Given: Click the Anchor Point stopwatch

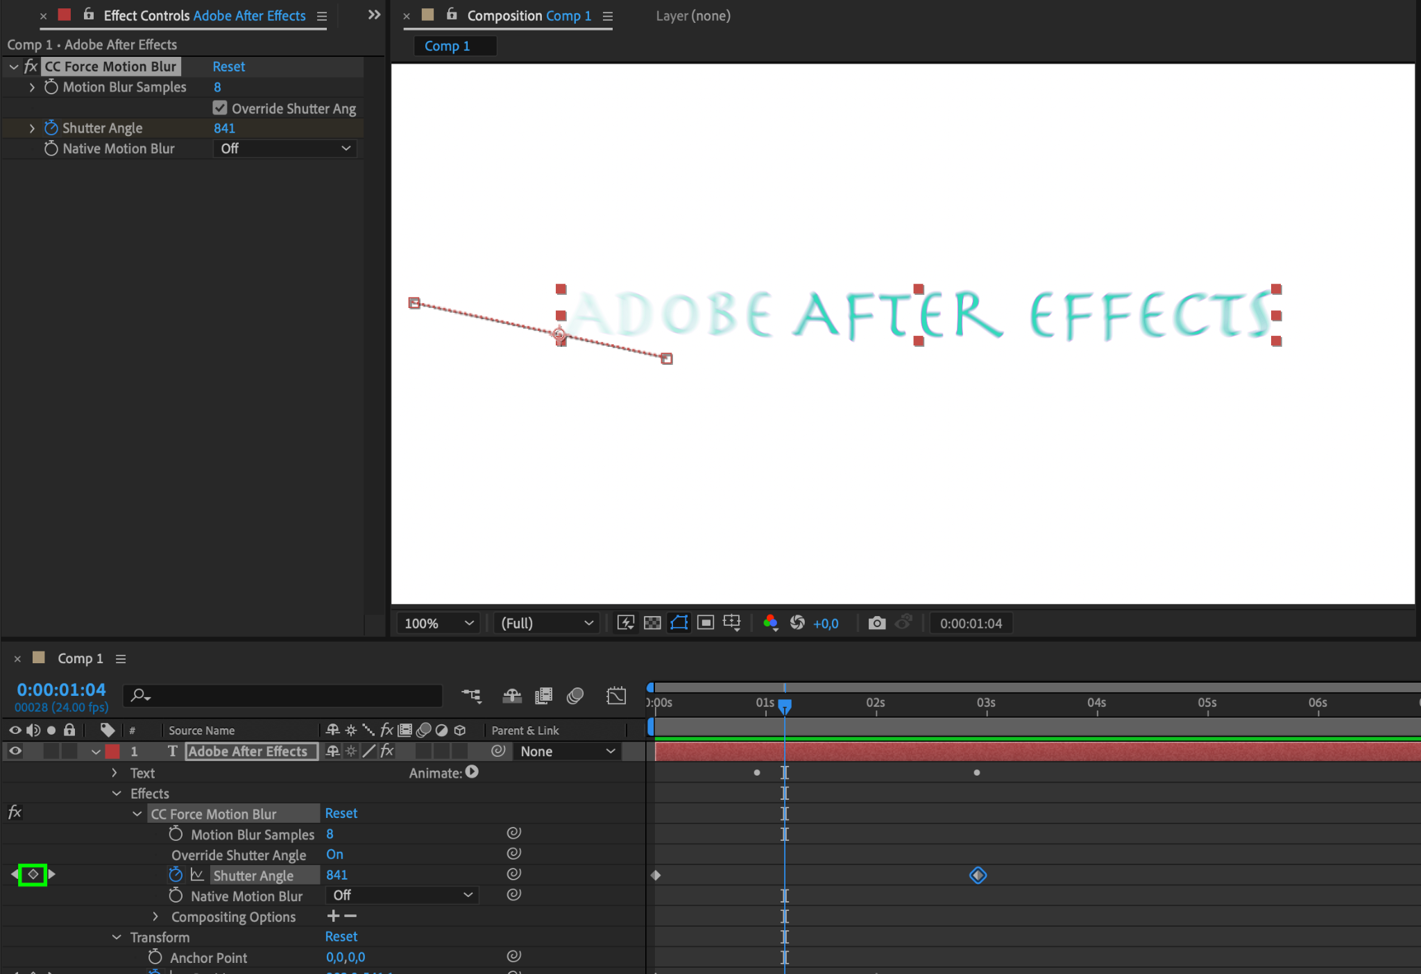Looking at the screenshot, I should pyautogui.click(x=155, y=957).
